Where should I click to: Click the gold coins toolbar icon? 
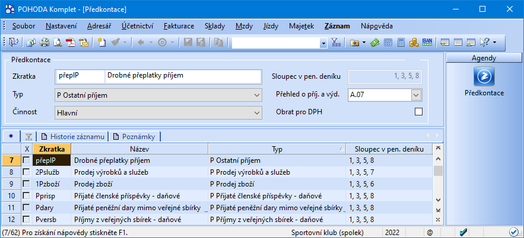click(x=414, y=43)
